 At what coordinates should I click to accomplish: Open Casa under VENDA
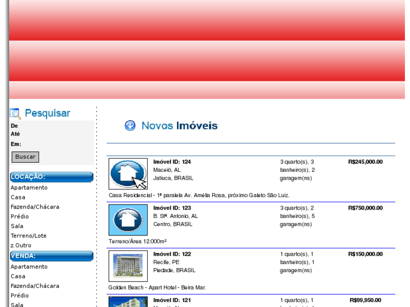tap(18, 277)
